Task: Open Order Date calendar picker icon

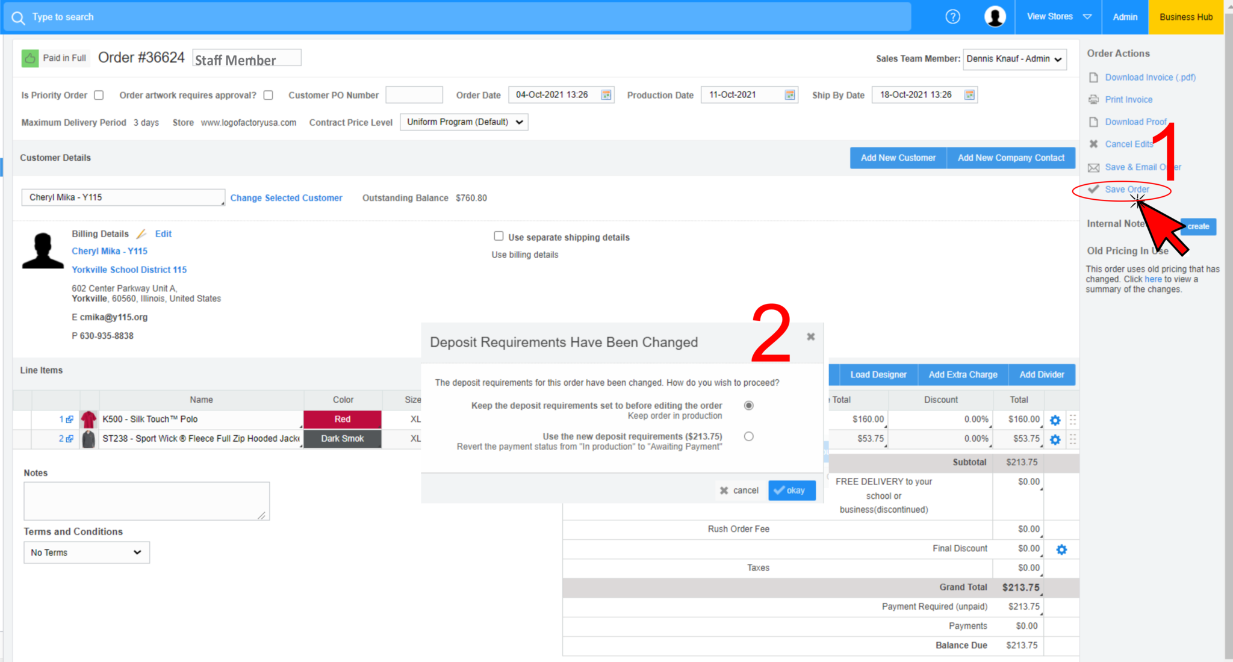Action: pyautogui.click(x=606, y=95)
